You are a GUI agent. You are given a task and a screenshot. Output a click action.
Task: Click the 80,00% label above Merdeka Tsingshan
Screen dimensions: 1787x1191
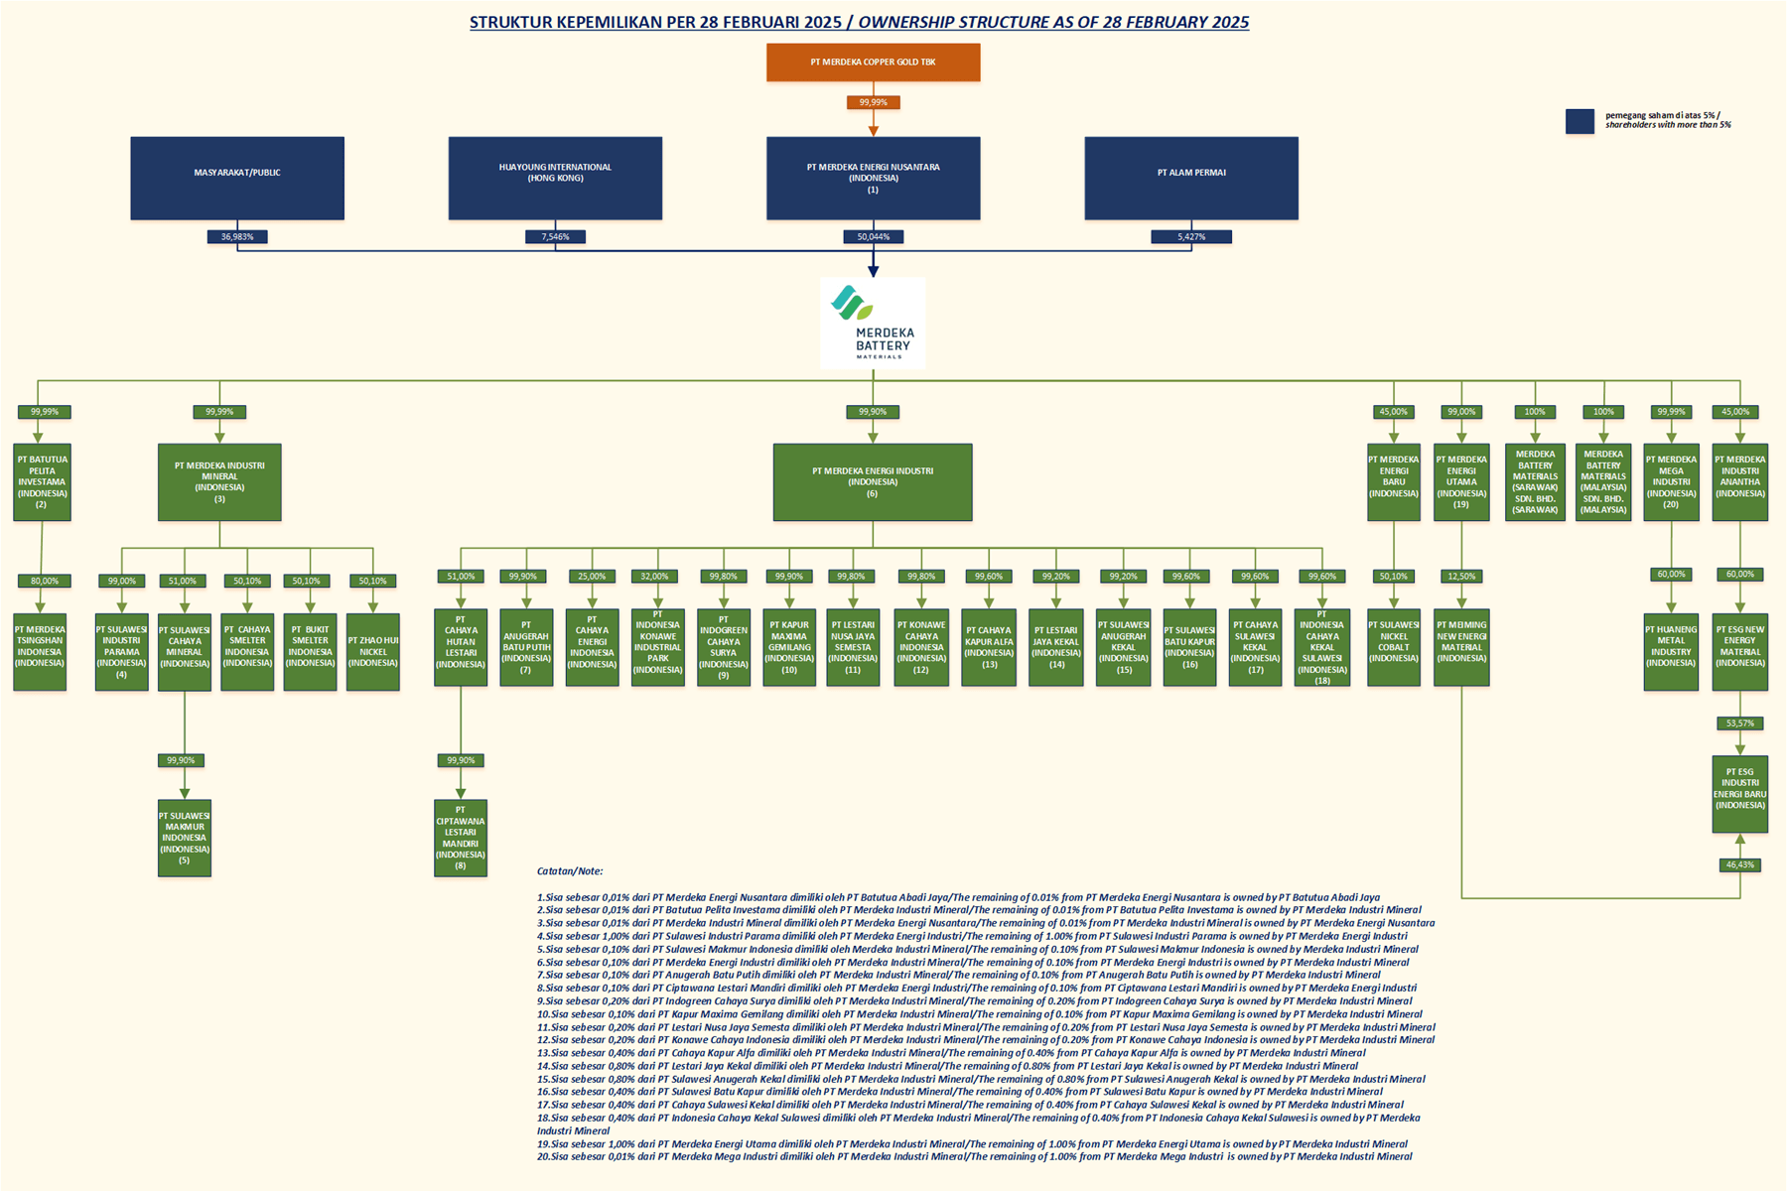pyautogui.click(x=45, y=581)
